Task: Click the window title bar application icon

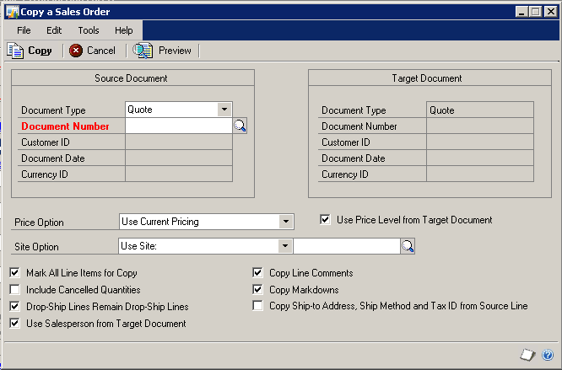Action: [x=12, y=12]
